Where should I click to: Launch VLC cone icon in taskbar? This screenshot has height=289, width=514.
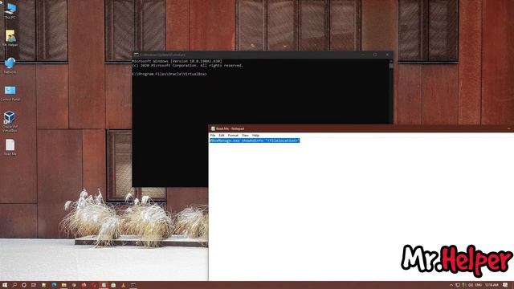pyautogui.click(x=123, y=285)
